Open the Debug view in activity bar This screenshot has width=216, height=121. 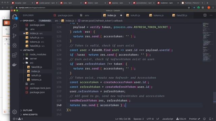(15, 45)
